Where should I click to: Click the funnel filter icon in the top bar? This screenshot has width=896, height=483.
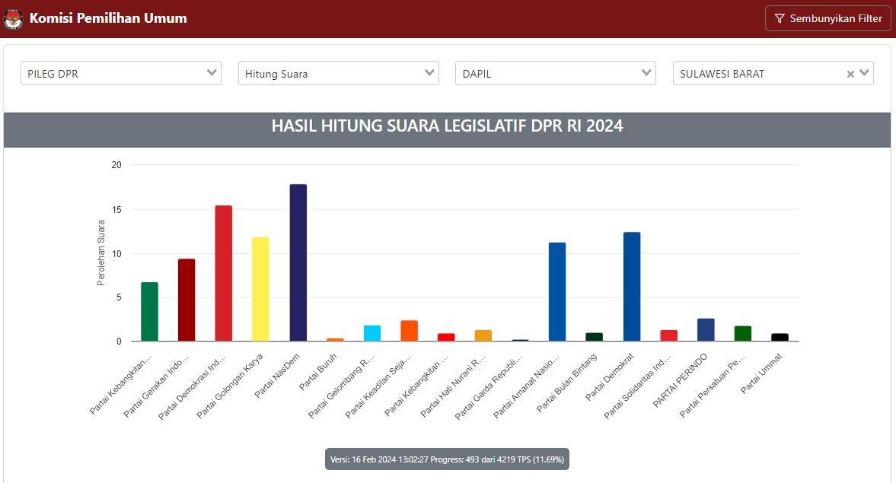779,17
